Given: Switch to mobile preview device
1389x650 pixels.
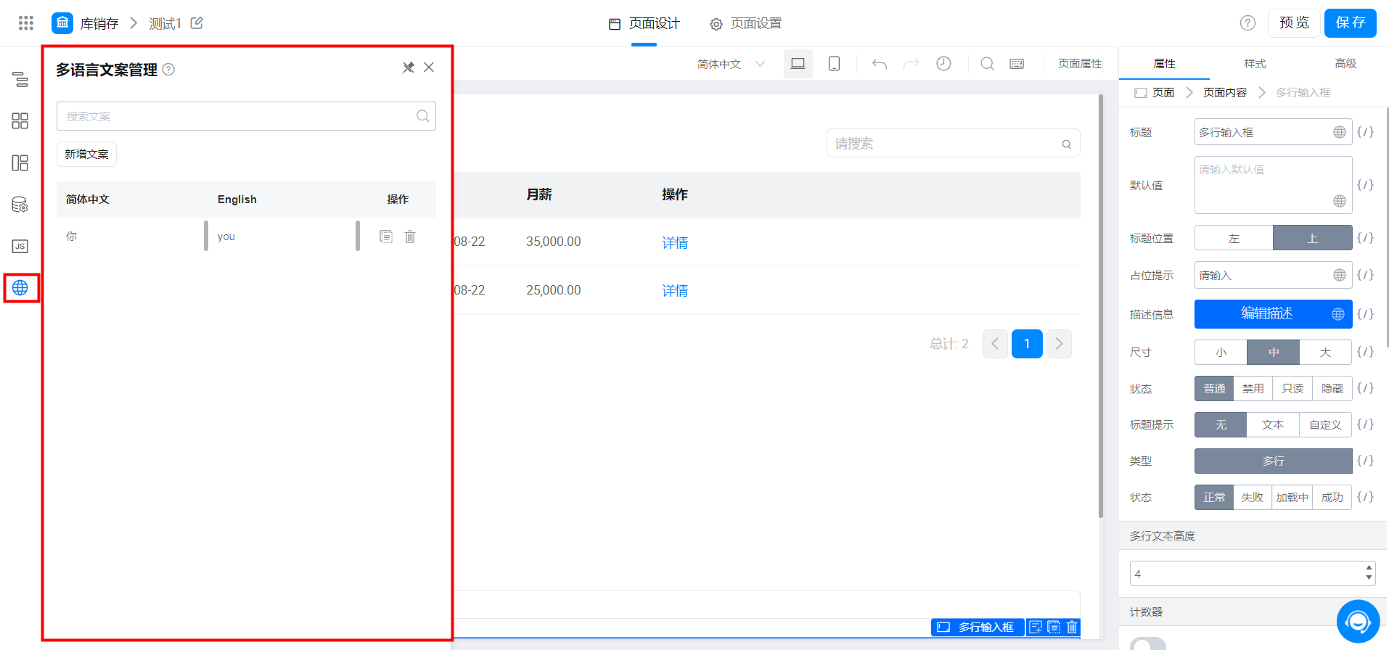Looking at the screenshot, I should (835, 64).
